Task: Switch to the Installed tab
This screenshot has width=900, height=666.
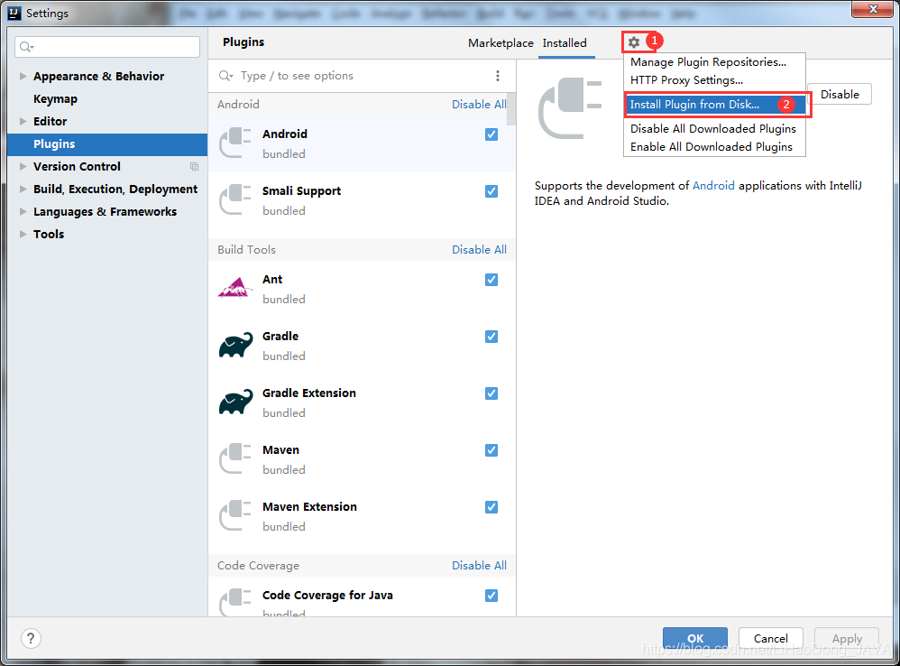Action: tap(565, 43)
